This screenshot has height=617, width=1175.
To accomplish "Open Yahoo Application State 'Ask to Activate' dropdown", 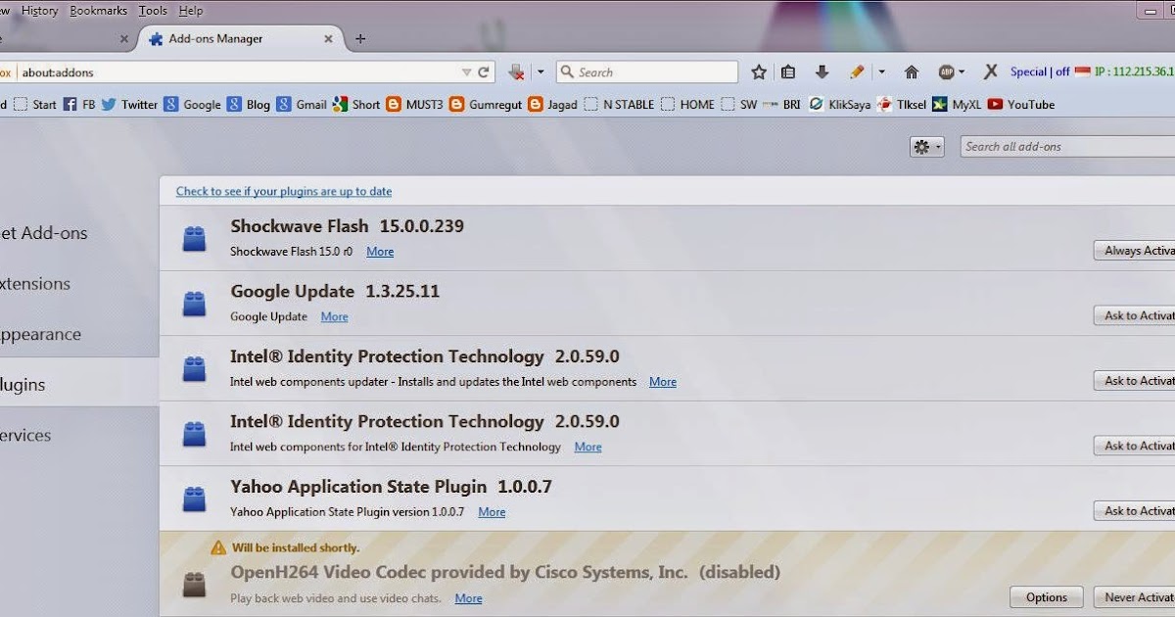I will coord(1135,511).
